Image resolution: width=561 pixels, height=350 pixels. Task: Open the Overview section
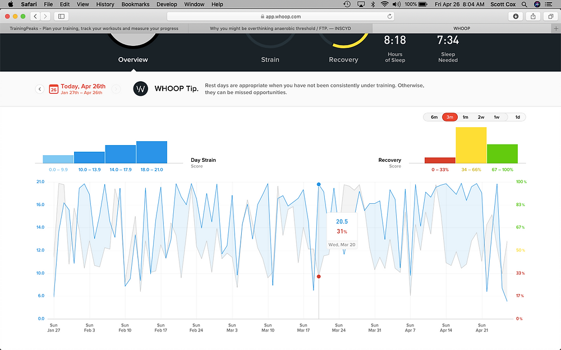click(x=133, y=60)
